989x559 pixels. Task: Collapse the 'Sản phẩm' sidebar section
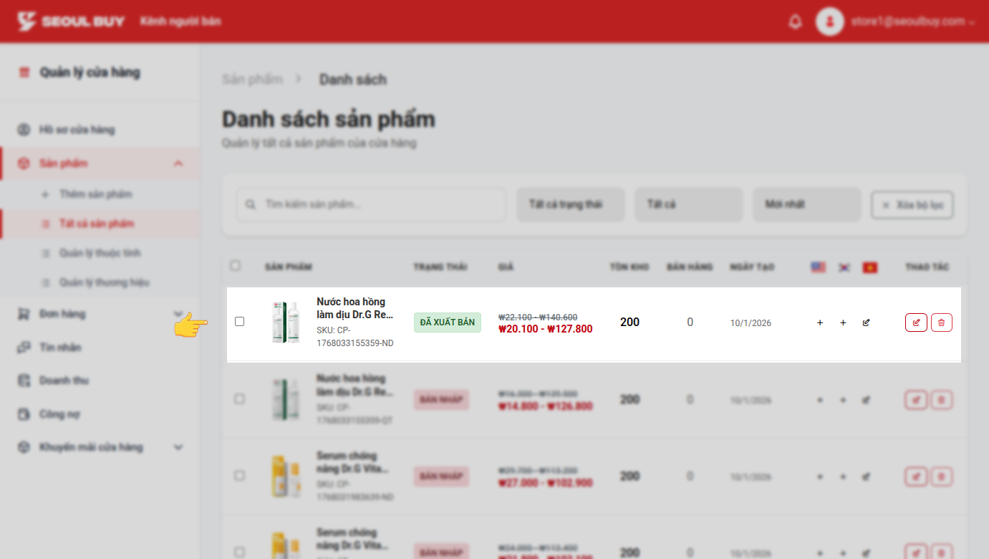178,163
